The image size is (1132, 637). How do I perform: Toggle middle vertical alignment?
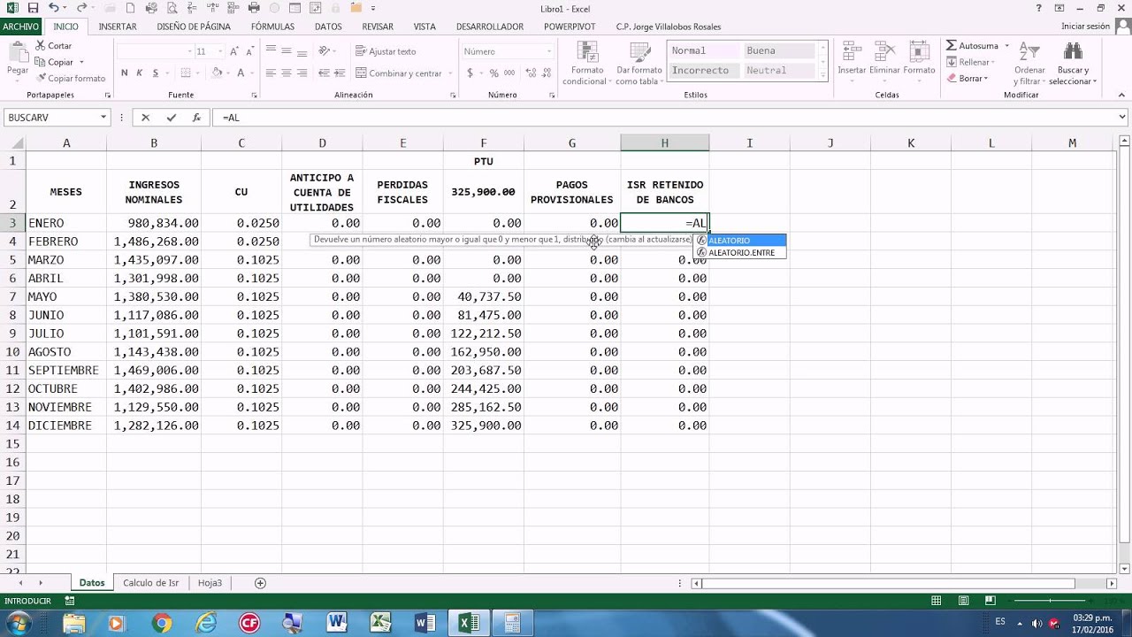tap(287, 50)
